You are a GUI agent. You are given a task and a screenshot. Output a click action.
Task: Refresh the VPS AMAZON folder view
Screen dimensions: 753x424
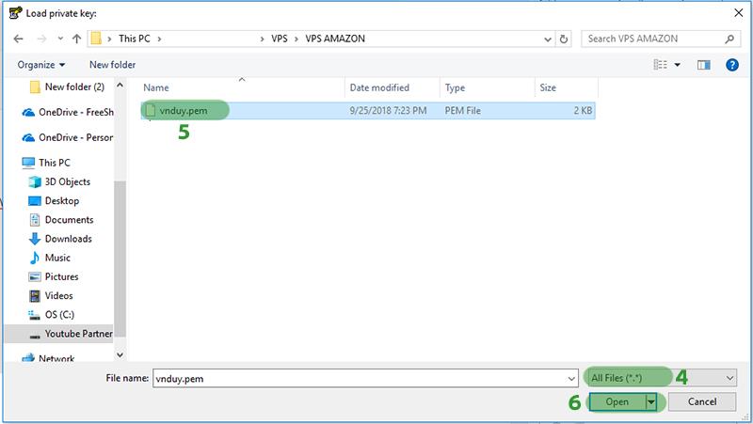pyautogui.click(x=564, y=39)
